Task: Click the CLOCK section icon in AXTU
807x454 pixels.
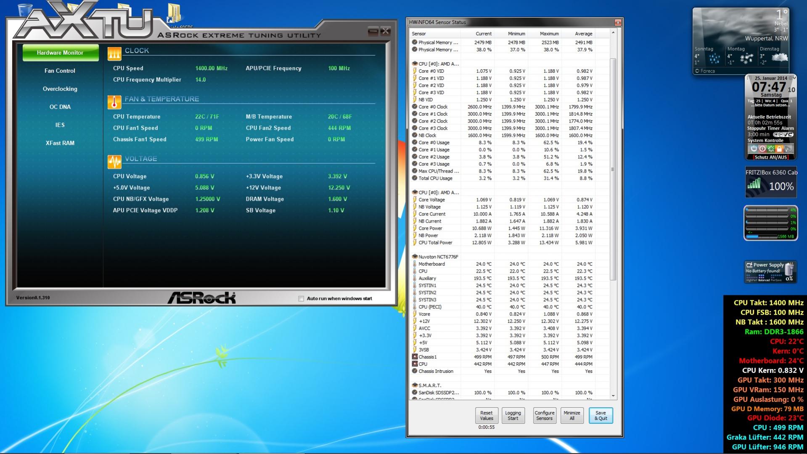Action: tap(114, 53)
